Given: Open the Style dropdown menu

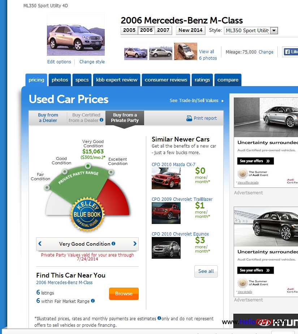Looking at the screenshot, I should (x=274, y=31).
